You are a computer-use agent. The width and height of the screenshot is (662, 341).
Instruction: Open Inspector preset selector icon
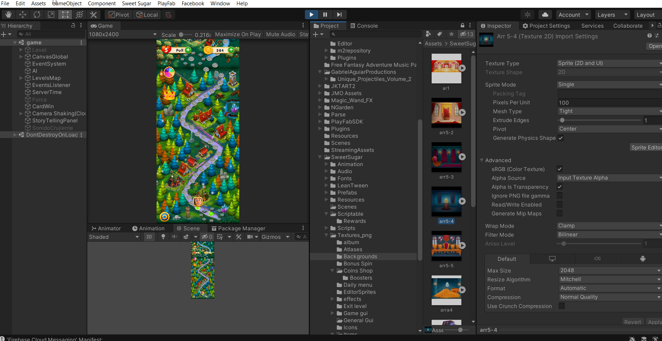point(657,35)
